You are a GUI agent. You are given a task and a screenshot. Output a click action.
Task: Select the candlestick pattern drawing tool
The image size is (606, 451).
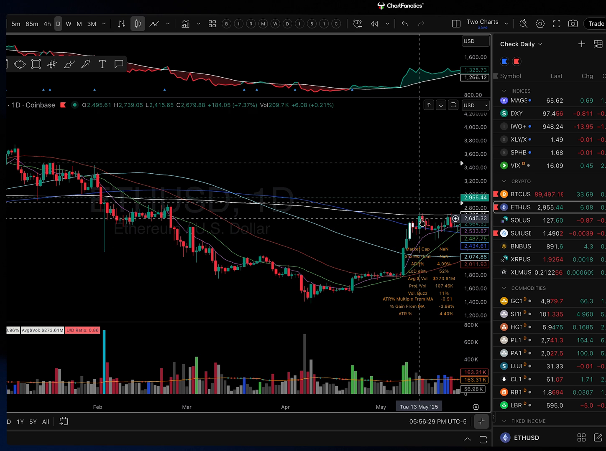52,64
